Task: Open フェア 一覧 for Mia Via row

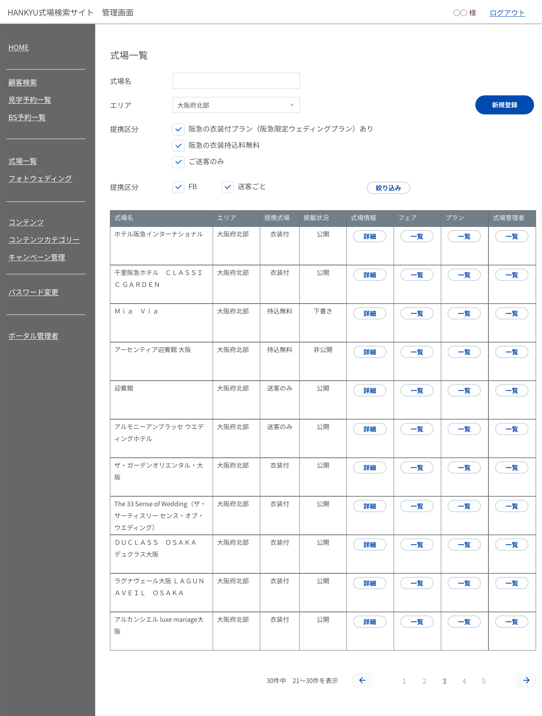Action: click(x=417, y=313)
